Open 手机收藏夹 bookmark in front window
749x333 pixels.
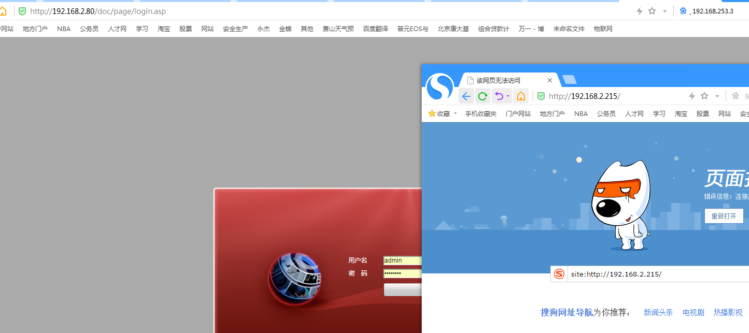coord(480,113)
